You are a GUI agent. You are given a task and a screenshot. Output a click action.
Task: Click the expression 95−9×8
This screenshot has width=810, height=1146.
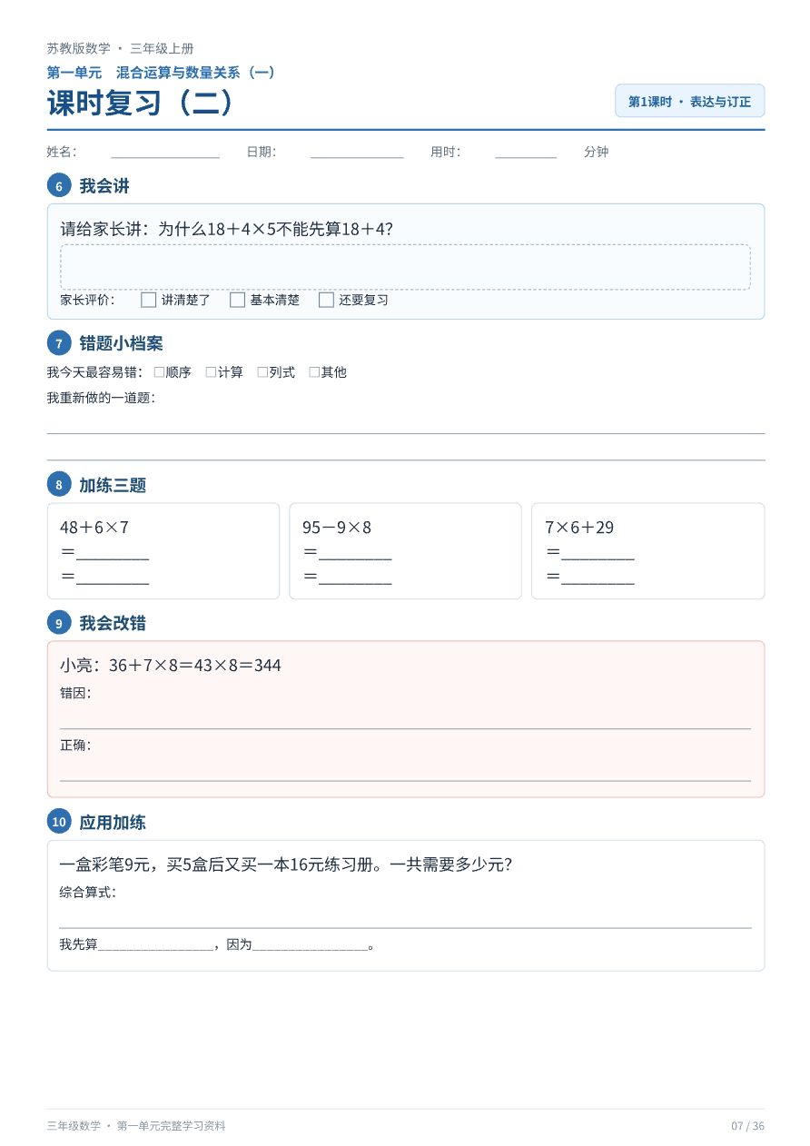[337, 528]
